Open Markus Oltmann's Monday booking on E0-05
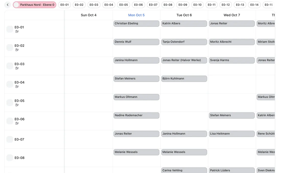This screenshot has height=173, width=281. tap(136, 97)
